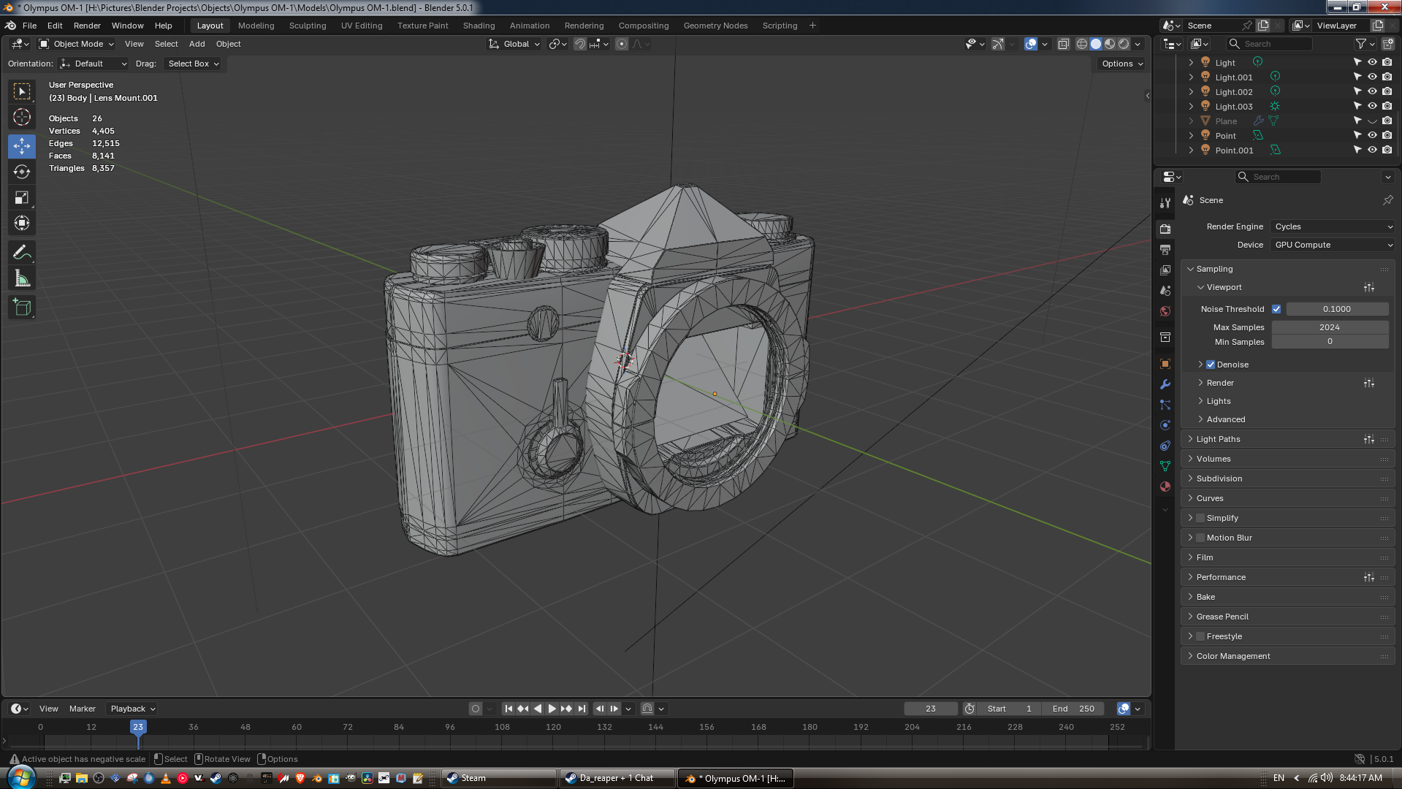Open the Render Engine dropdown
The height and width of the screenshot is (789, 1402).
tap(1333, 226)
